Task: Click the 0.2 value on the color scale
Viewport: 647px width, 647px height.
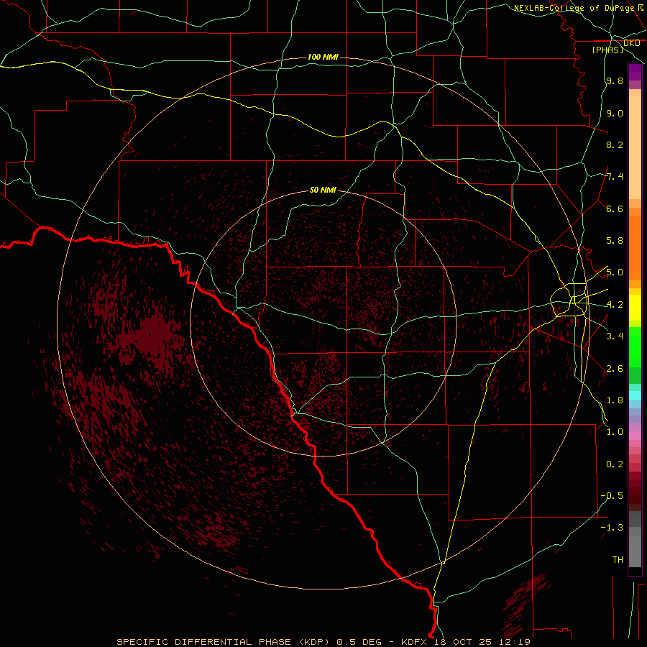Action: click(615, 464)
